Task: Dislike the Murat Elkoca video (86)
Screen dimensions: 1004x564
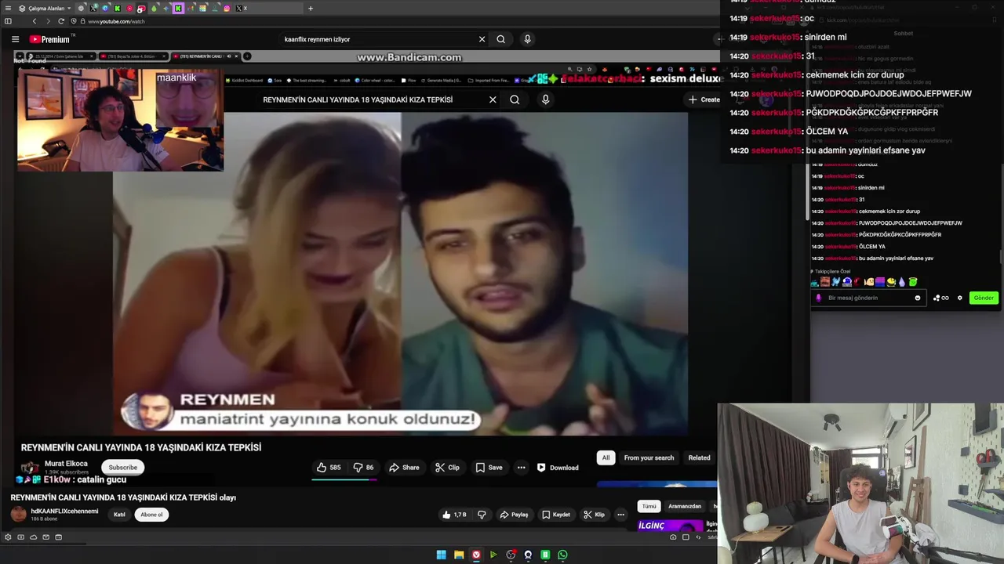Action: (363, 468)
